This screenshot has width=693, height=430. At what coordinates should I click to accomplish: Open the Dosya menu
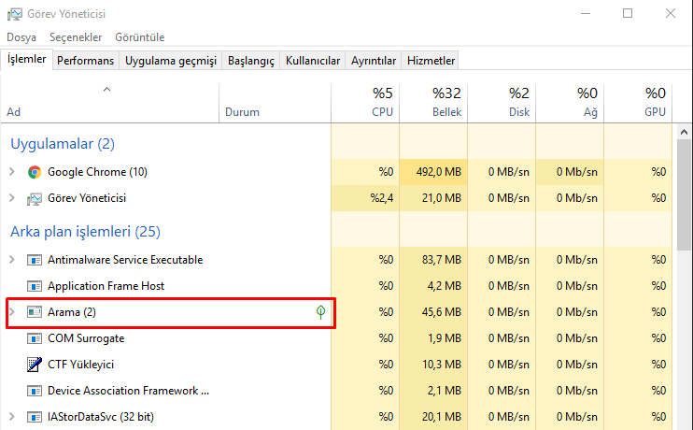click(21, 37)
